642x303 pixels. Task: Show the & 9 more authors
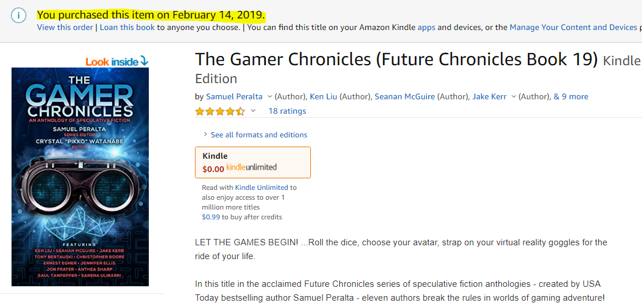point(570,96)
